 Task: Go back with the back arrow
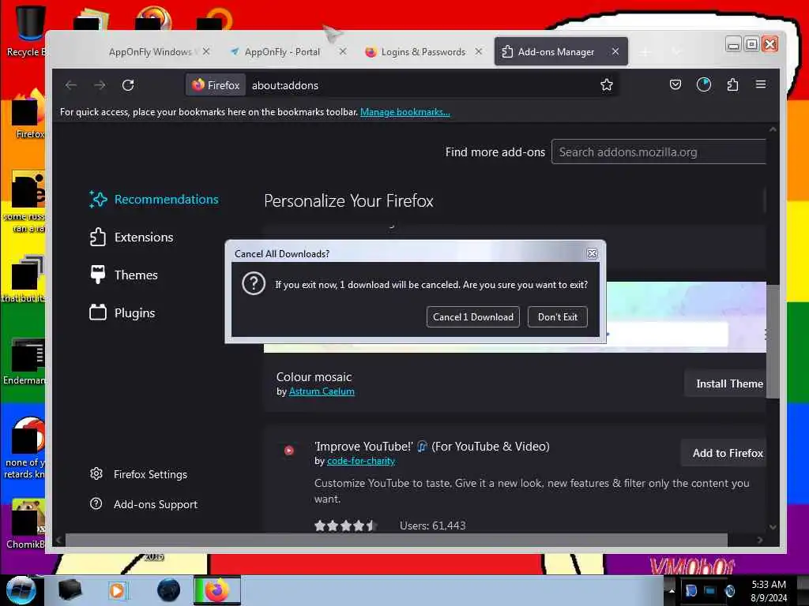71,85
